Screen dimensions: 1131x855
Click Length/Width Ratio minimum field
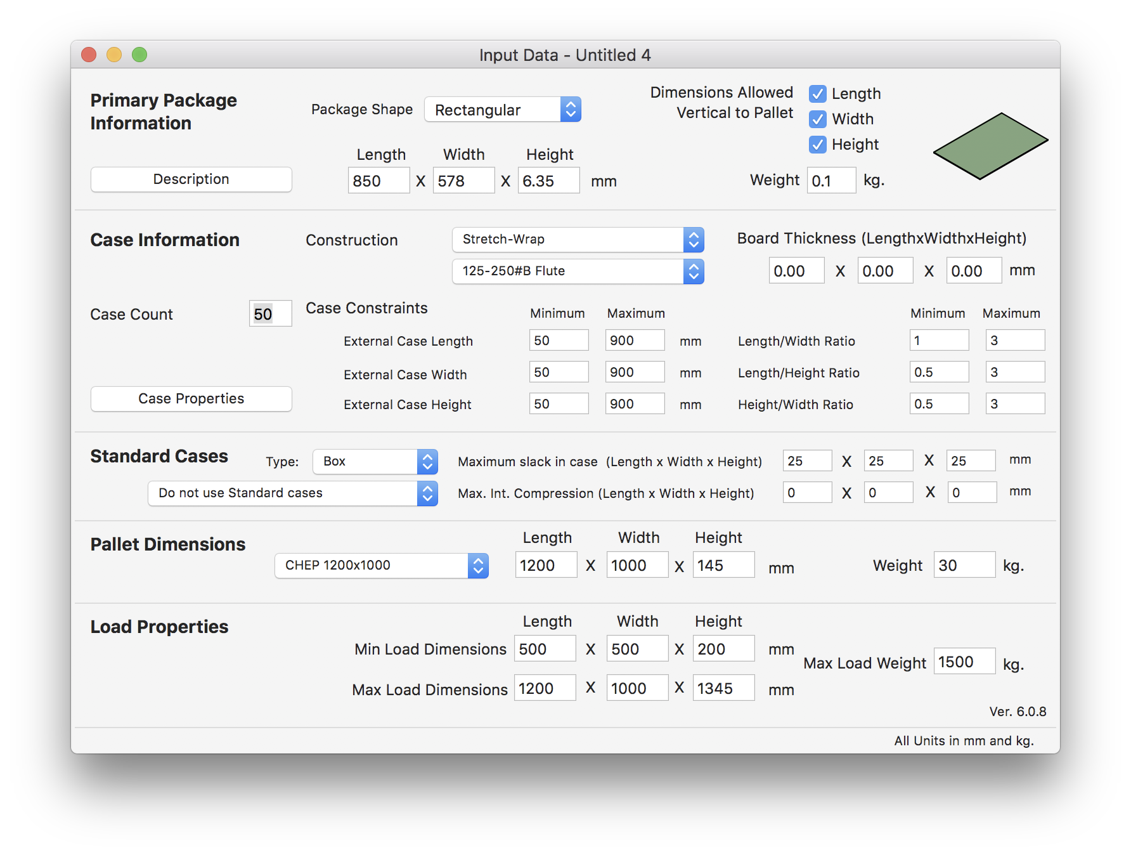[940, 341]
